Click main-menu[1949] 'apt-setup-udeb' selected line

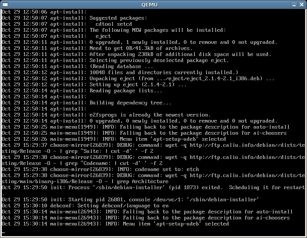114,139
